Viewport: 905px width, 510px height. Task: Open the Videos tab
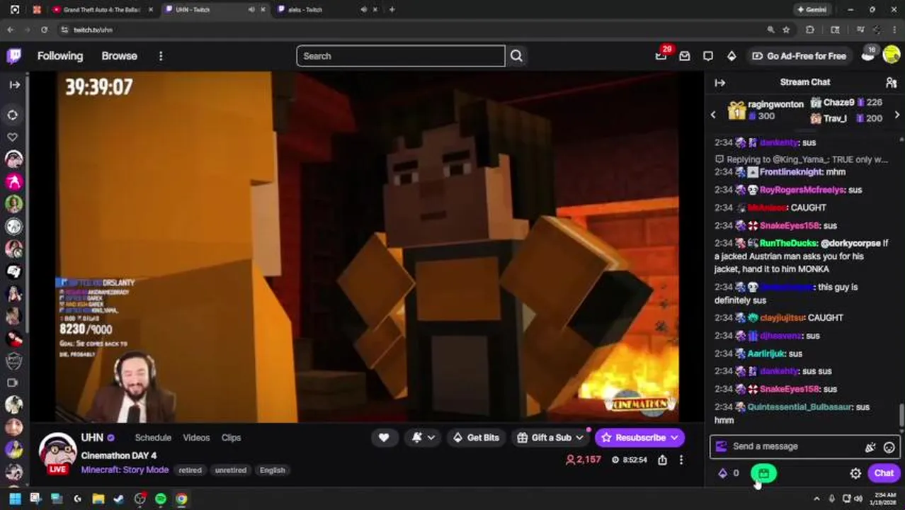(196, 438)
